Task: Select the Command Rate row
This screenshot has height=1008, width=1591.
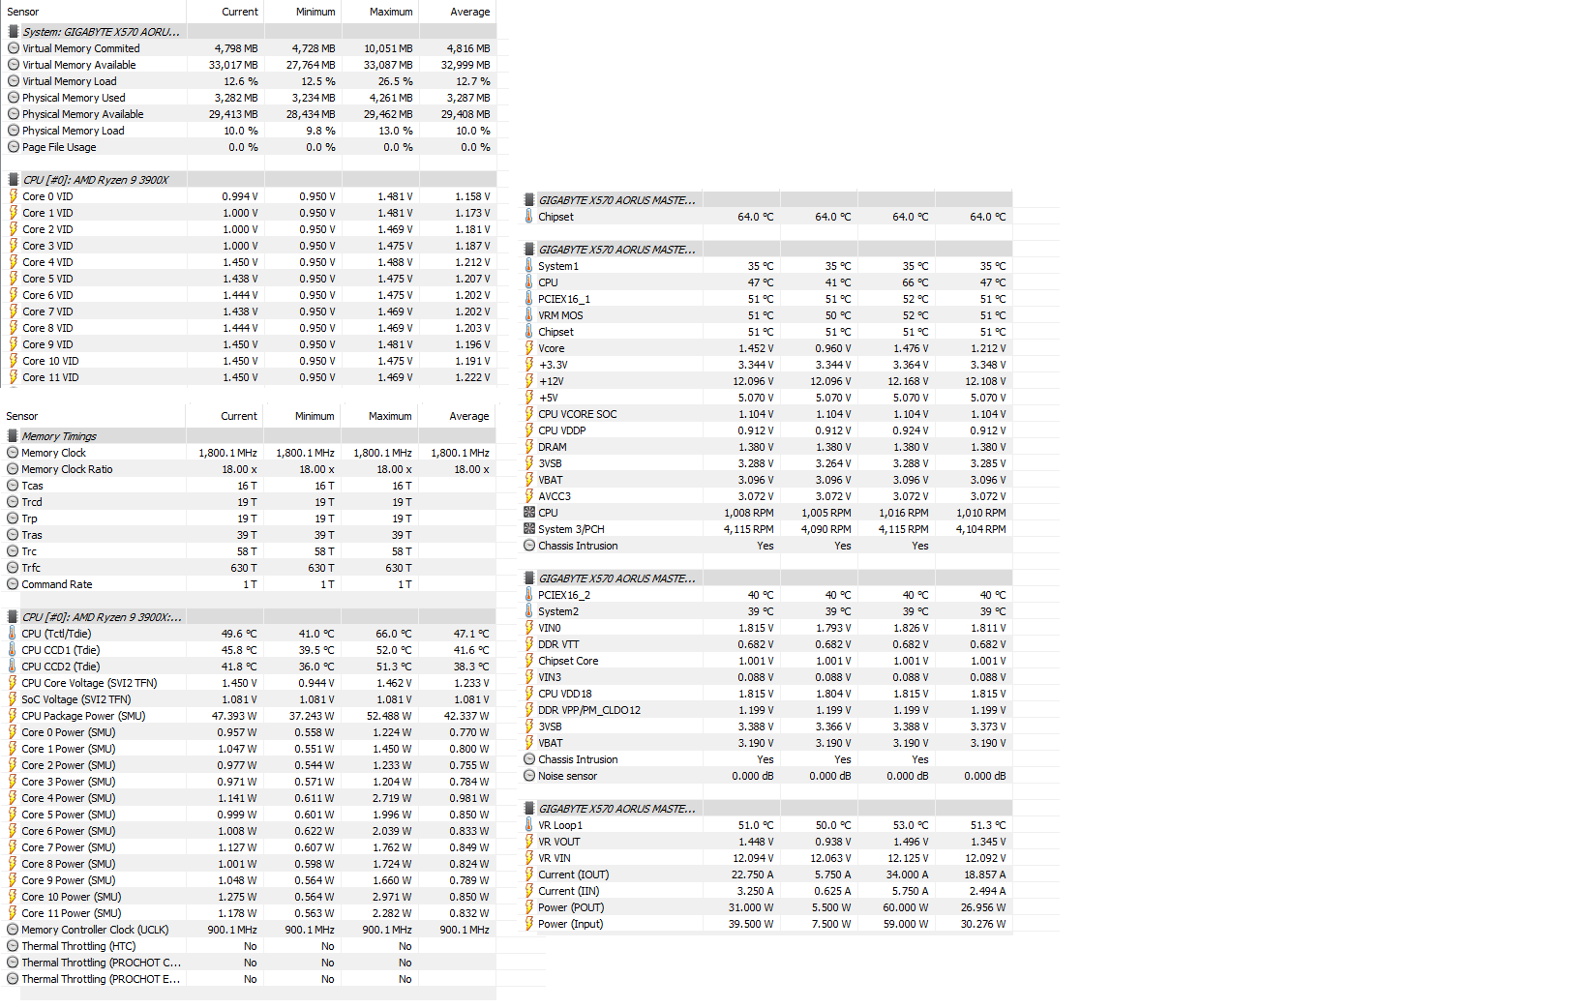Action: [x=249, y=584]
